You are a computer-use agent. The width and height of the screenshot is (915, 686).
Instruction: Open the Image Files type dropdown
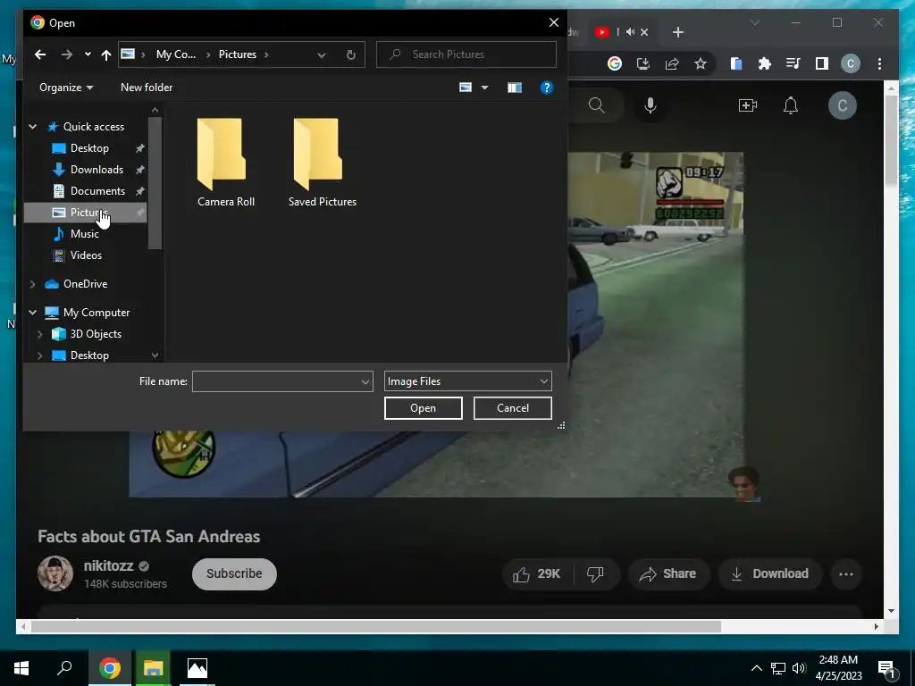click(x=467, y=381)
